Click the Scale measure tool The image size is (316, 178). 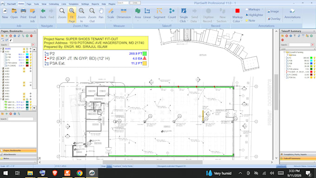pos(111,13)
